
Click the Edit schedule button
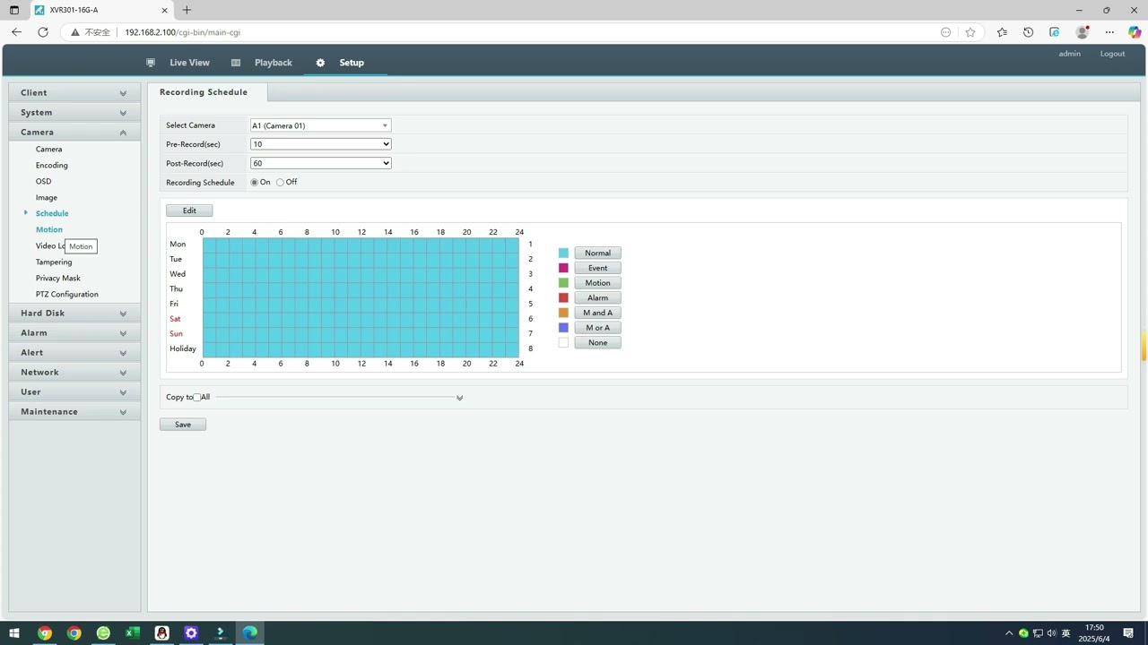pyautogui.click(x=189, y=211)
